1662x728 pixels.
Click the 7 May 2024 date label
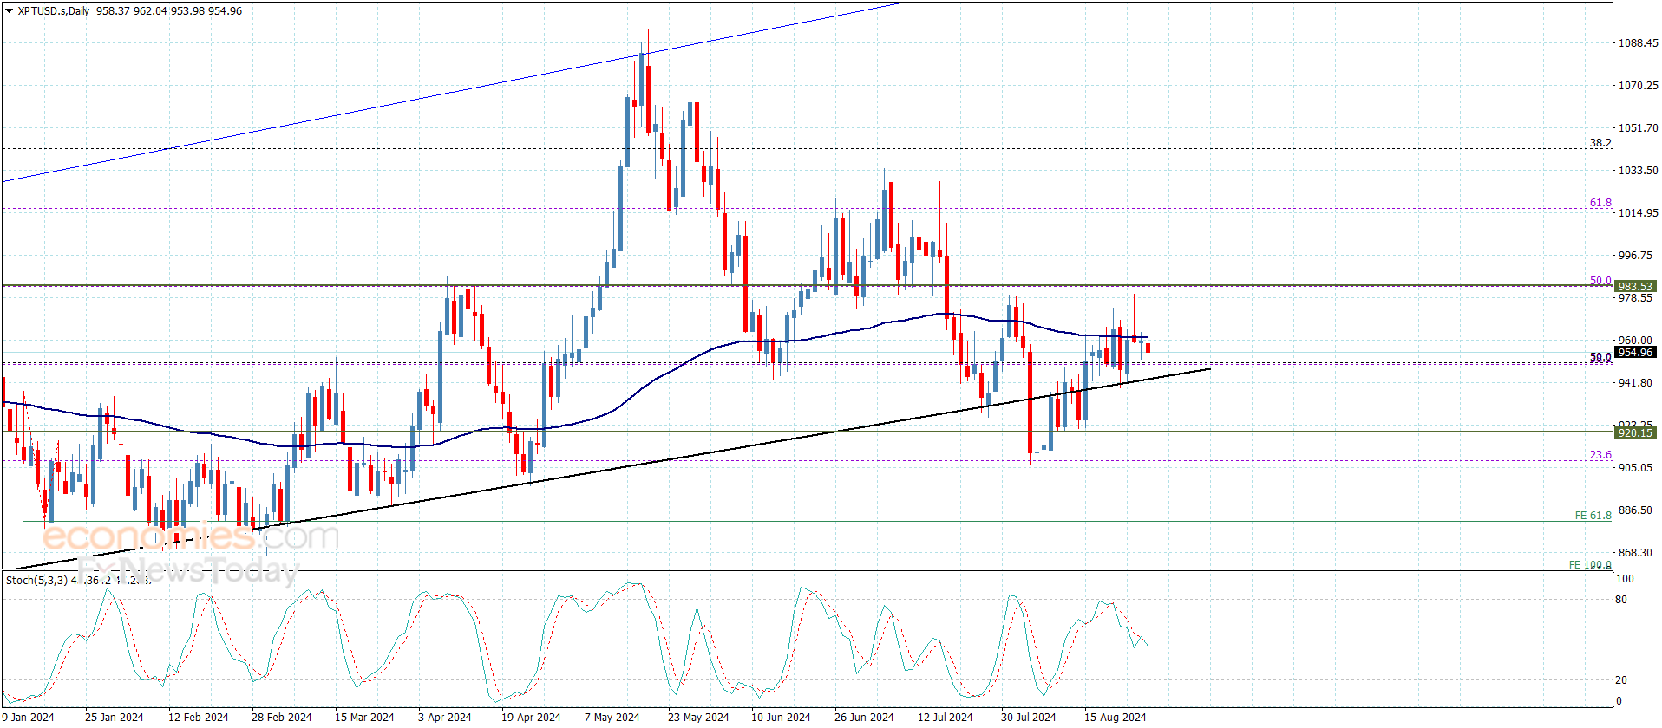[x=612, y=717]
